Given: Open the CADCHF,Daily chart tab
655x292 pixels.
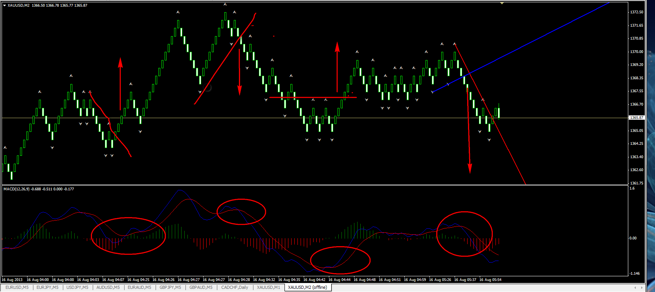Looking at the screenshot, I should coord(235,288).
